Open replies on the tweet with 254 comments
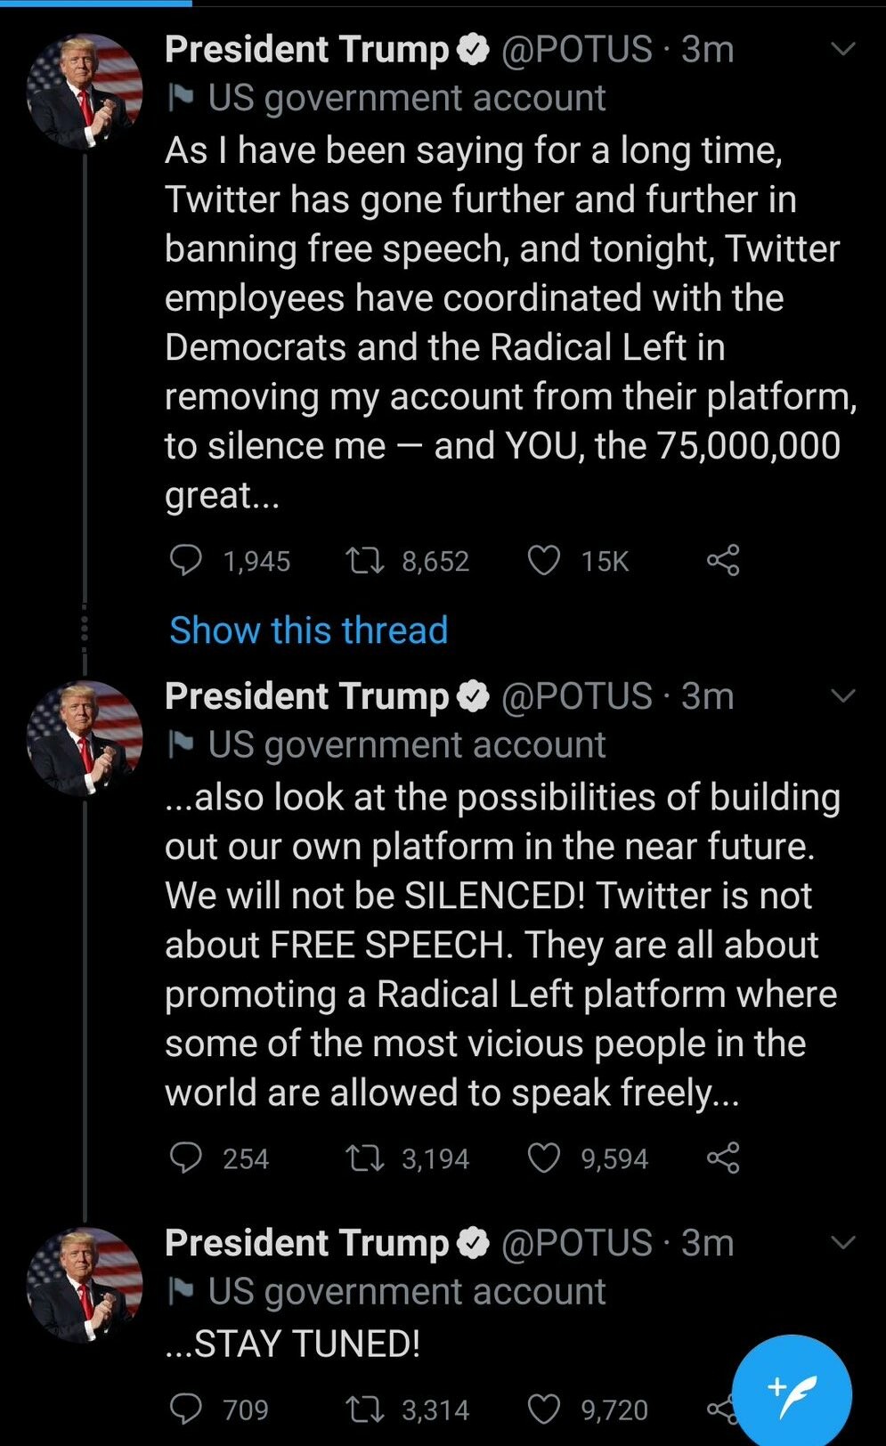886x1446 pixels. coord(186,1158)
